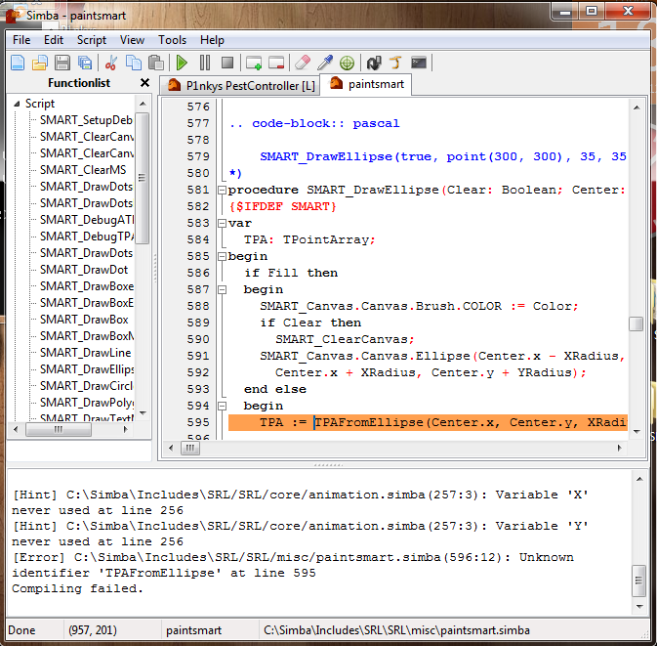Collapse the var section fold at line 583
The height and width of the screenshot is (646, 657).
pyautogui.click(x=222, y=223)
